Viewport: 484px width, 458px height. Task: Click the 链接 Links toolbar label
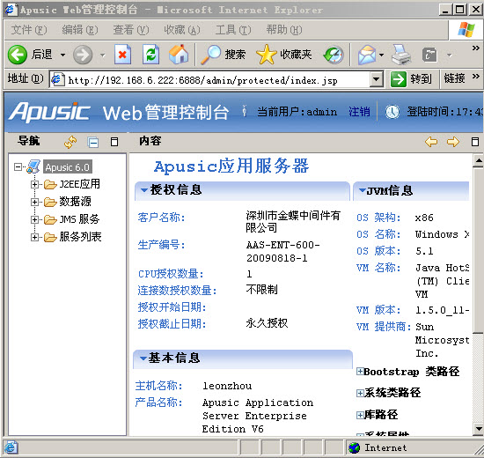click(x=454, y=78)
